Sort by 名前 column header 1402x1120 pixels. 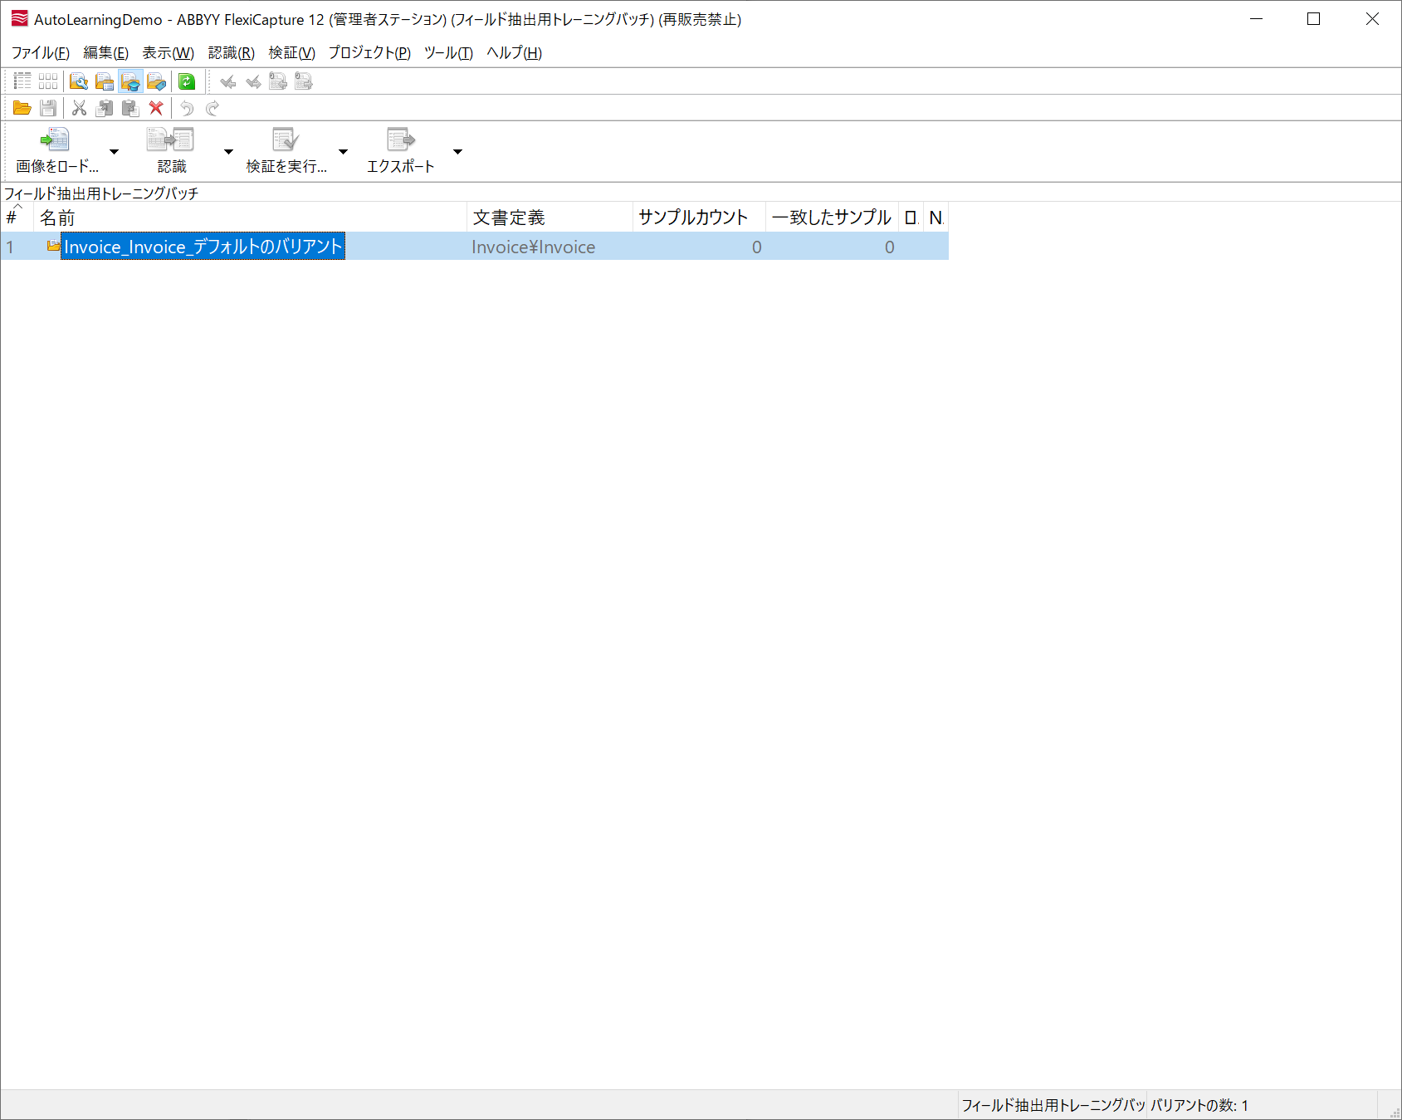(250, 218)
